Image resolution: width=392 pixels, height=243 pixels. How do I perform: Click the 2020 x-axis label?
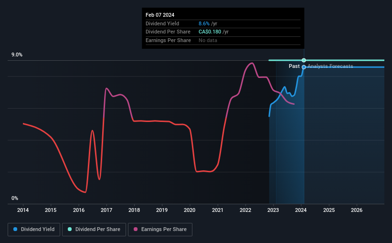point(190,210)
